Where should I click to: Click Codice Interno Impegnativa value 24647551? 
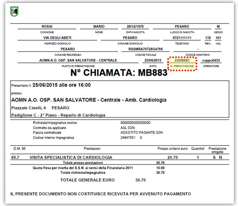(x=128, y=138)
